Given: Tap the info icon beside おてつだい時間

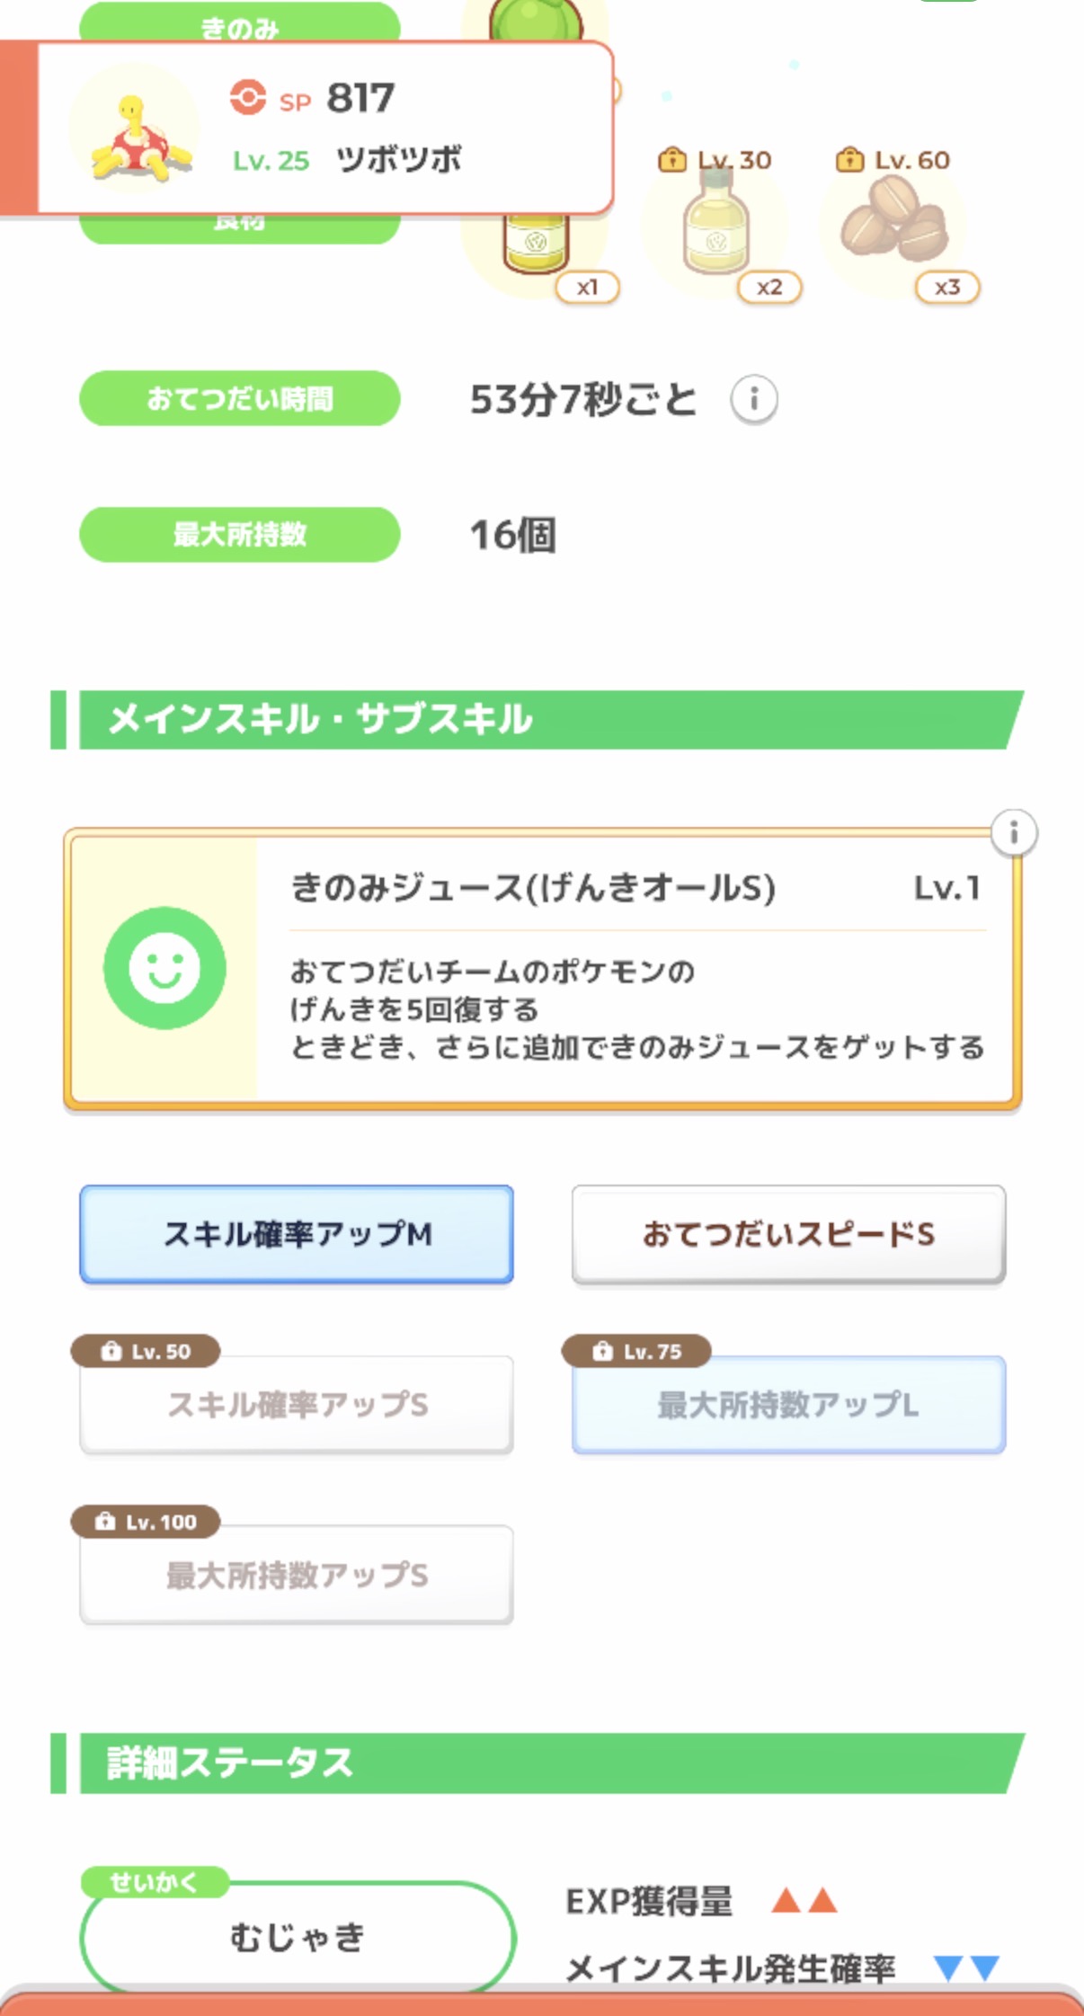Looking at the screenshot, I should pyautogui.click(x=753, y=399).
